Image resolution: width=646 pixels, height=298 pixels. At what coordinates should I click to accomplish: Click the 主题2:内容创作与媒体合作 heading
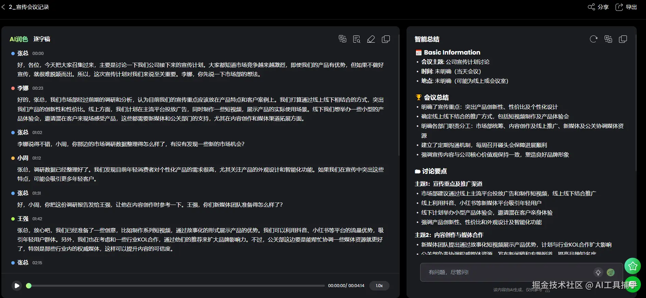coord(449,235)
